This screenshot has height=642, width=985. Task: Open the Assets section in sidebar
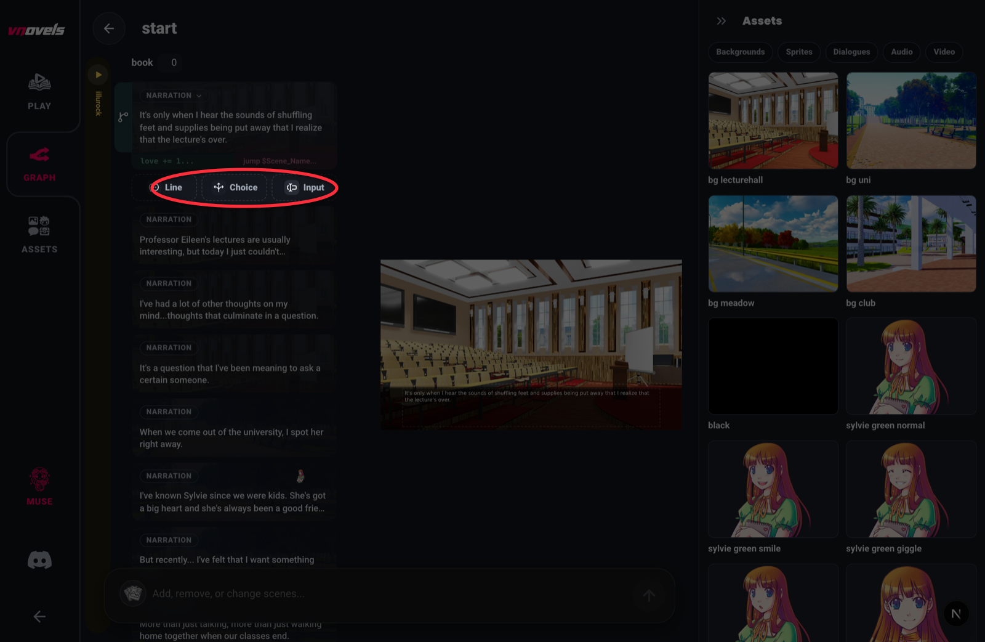pyautogui.click(x=39, y=235)
